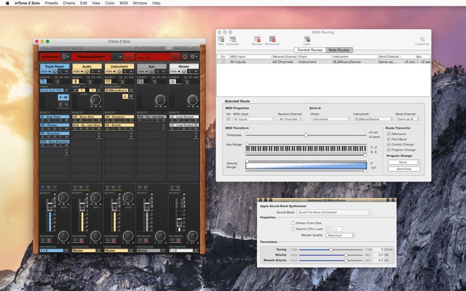This screenshot has width=466, height=291.
Task: Click the New route toolbar icon
Action: tap(221, 40)
